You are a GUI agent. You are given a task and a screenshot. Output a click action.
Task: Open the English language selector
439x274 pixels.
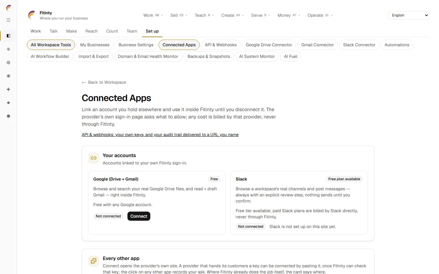pos(409,15)
